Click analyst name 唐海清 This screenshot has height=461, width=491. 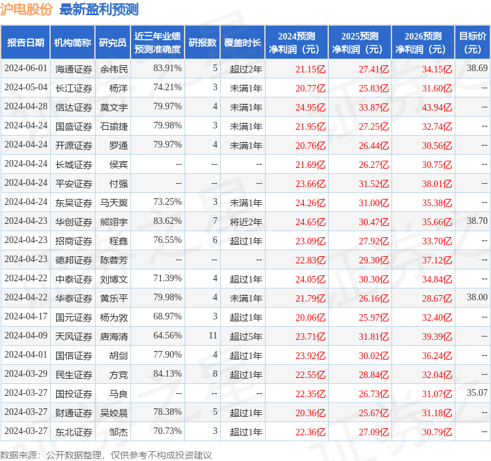(114, 337)
